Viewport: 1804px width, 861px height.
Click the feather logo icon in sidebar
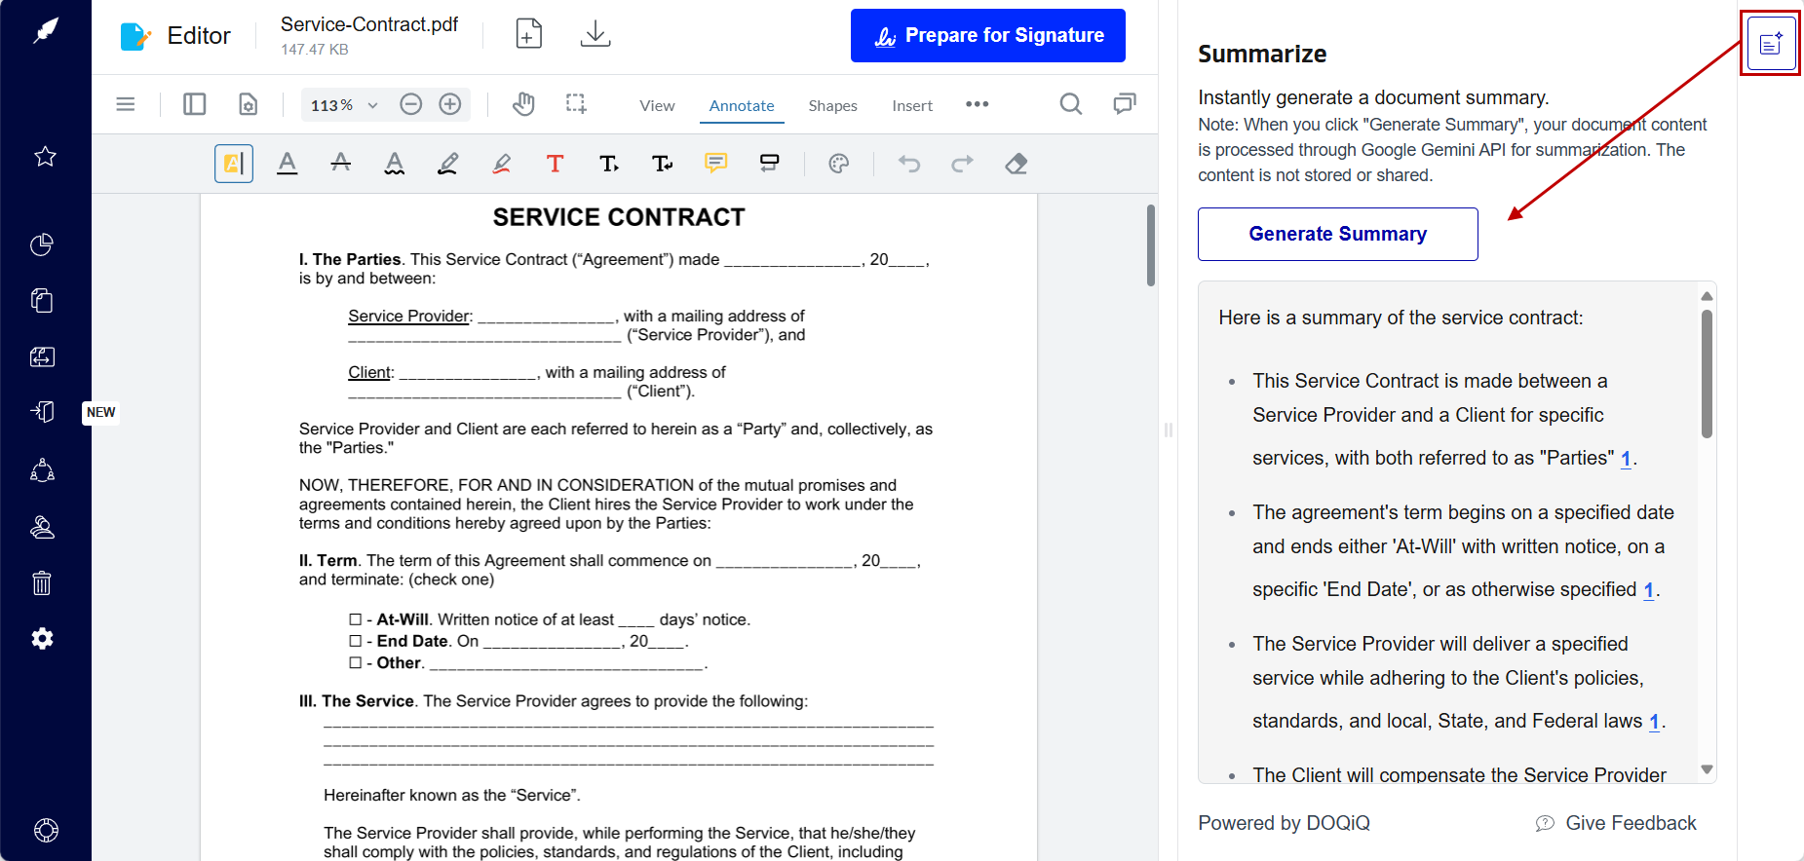click(46, 31)
